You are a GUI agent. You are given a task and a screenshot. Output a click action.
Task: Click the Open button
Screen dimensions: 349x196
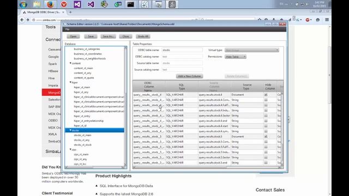(x=73, y=36)
